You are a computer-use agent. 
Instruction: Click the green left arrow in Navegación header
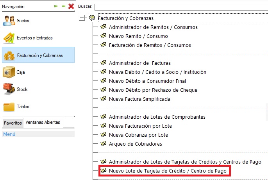(56, 6)
